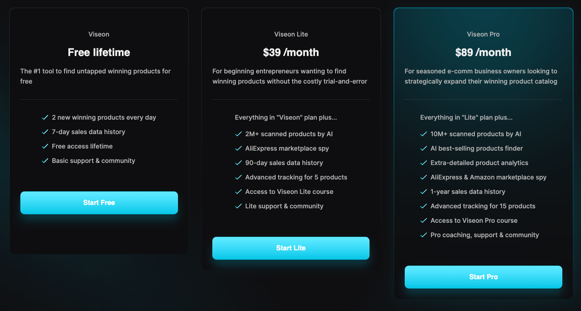Click the checkmark next to "90-day sales data history"

[238, 163]
